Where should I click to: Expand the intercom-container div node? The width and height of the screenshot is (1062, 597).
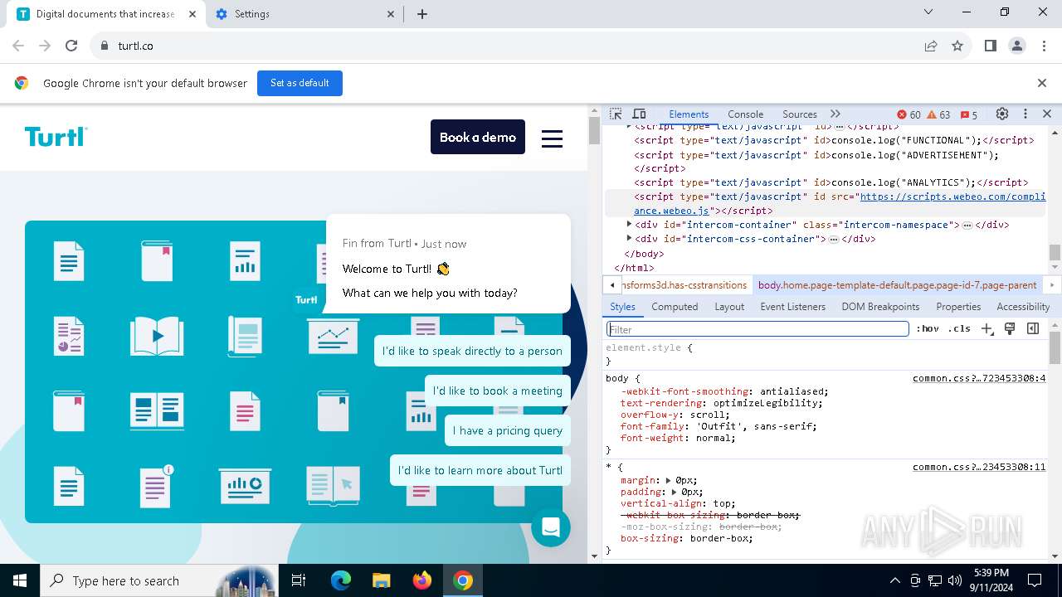coord(629,225)
